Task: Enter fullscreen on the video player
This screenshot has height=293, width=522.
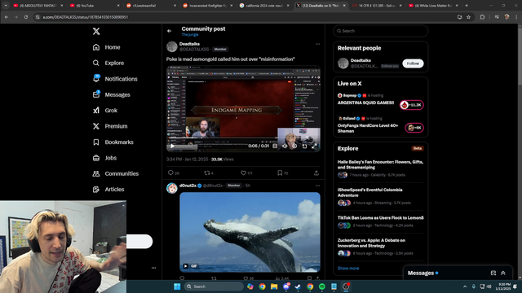Action: coord(314,146)
